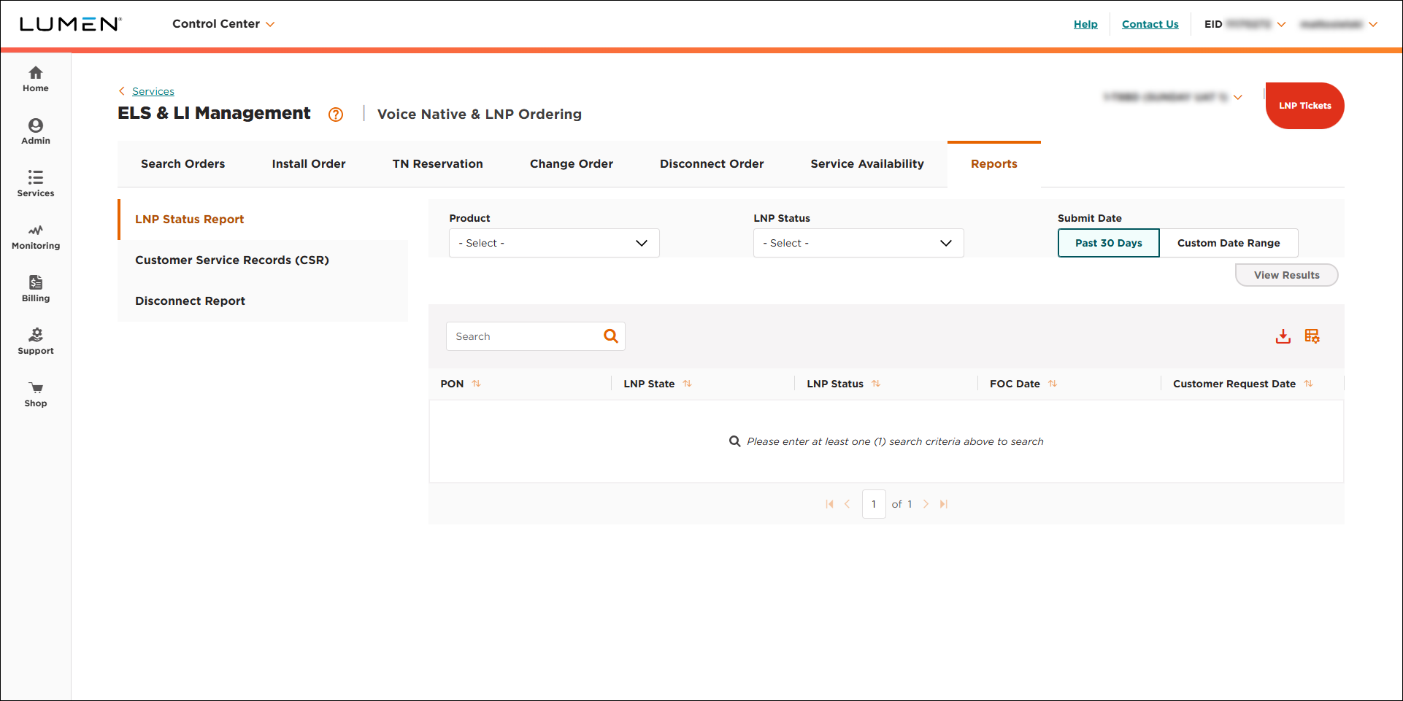Screen dimensions: 1403x701
Task: Open the Admin section in the sidebar
Action: [x=36, y=132]
